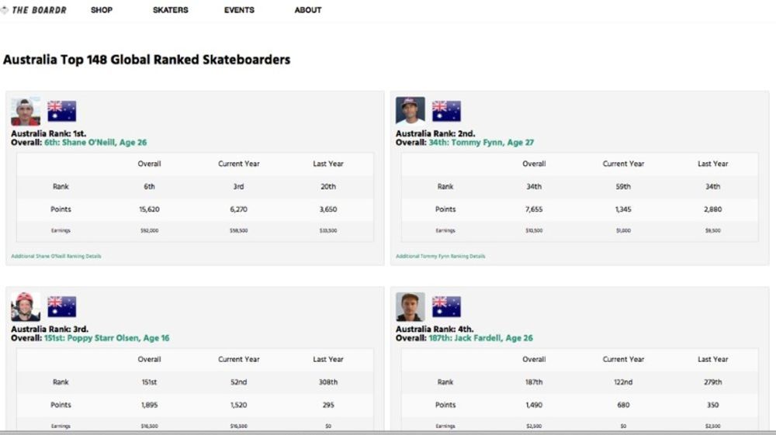The height and width of the screenshot is (435, 776).
Task: Click Poppy Starr Olsen's last year rank 308th
Action: (x=328, y=382)
